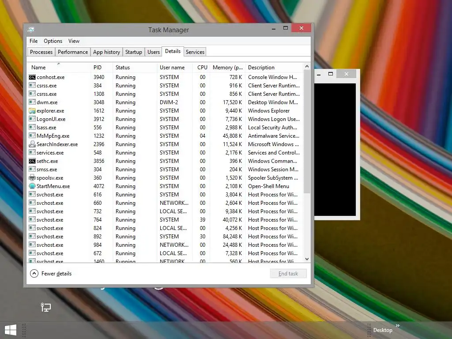Select the DWM-2 user name cell

click(169, 102)
